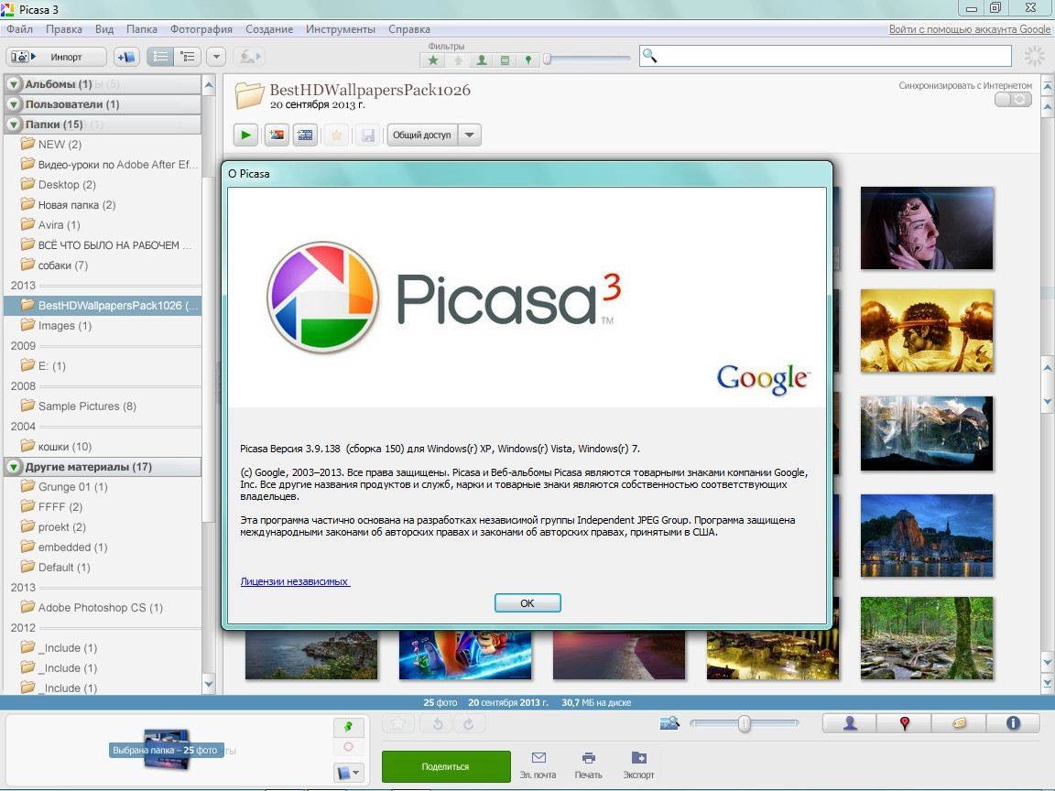Filter to show geotagged photos only
The width and height of the screenshot is (1055, 791).
pos(528,60)
